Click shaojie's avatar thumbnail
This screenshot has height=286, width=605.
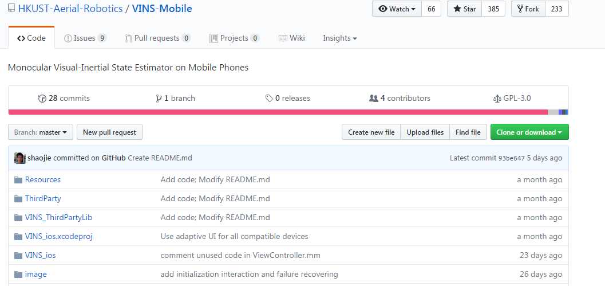point(19,158)
